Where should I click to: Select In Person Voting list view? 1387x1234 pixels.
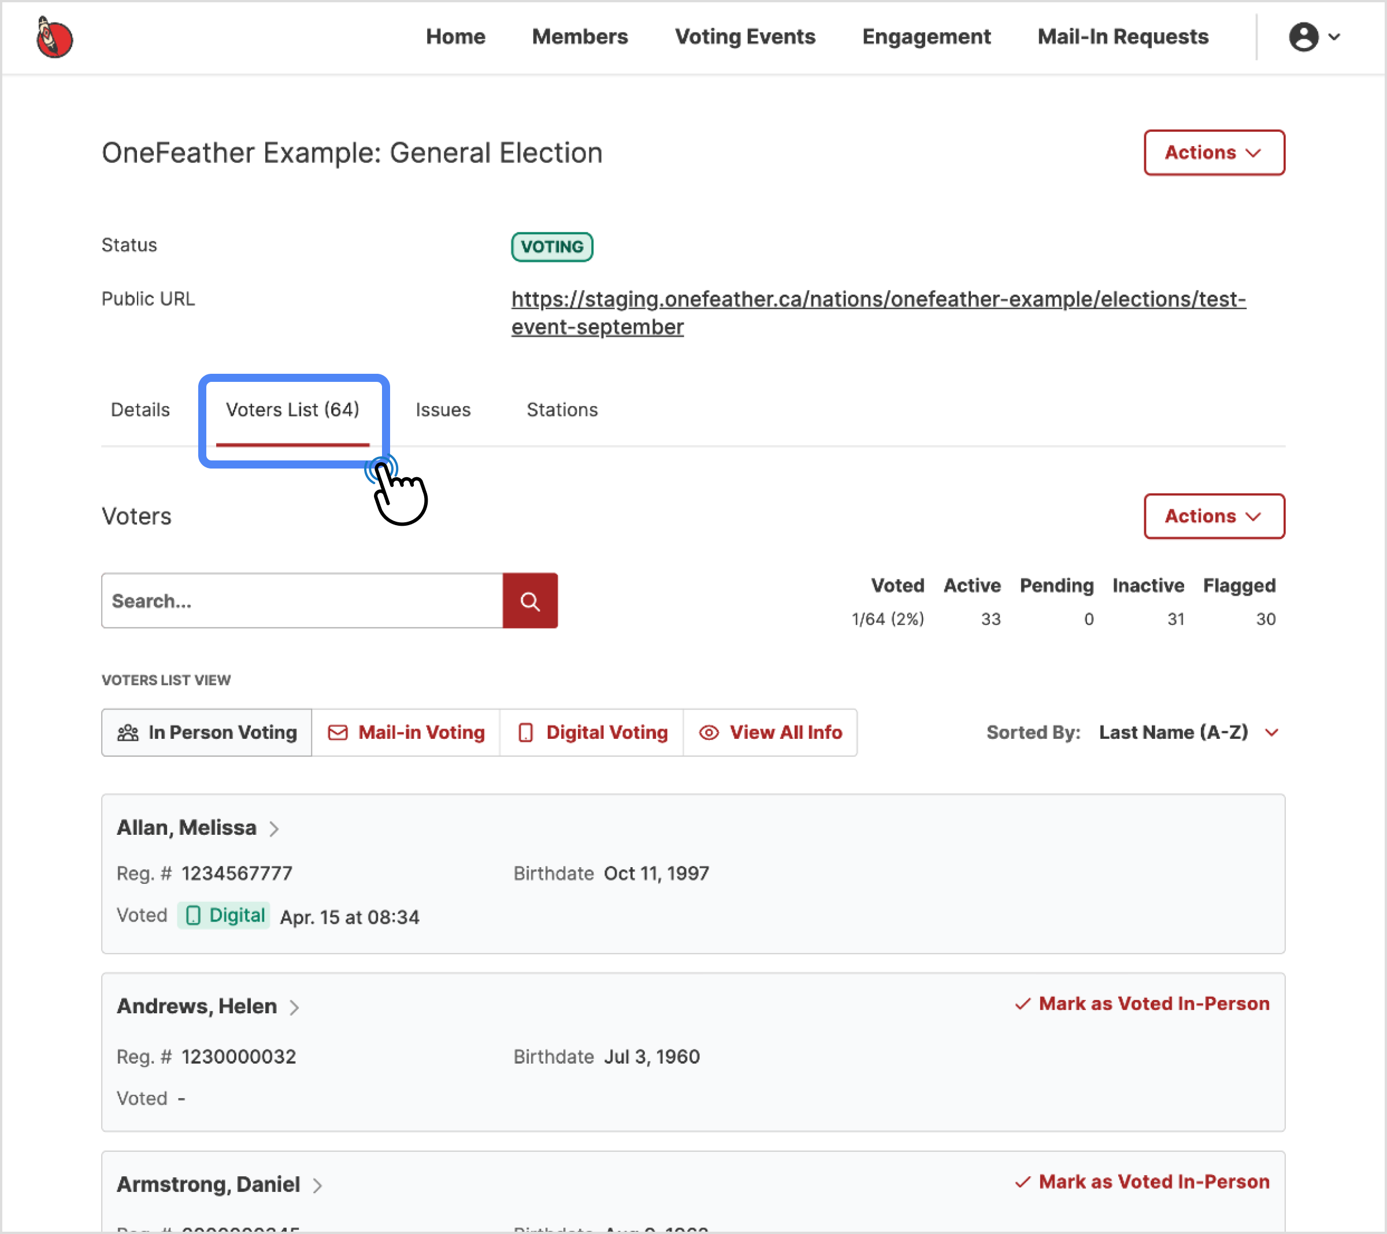click(207, 733)
